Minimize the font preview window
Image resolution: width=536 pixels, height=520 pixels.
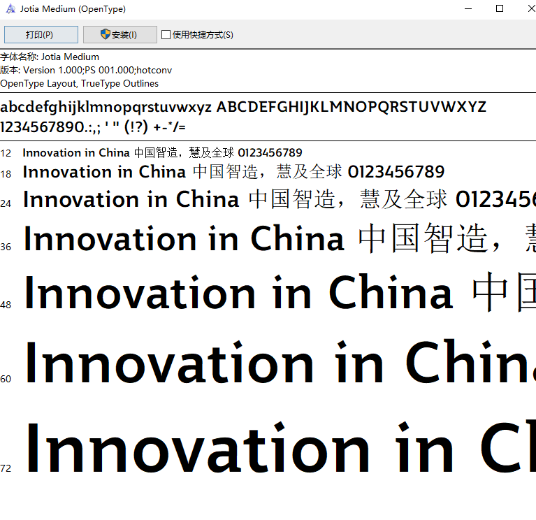pos(468,9)
